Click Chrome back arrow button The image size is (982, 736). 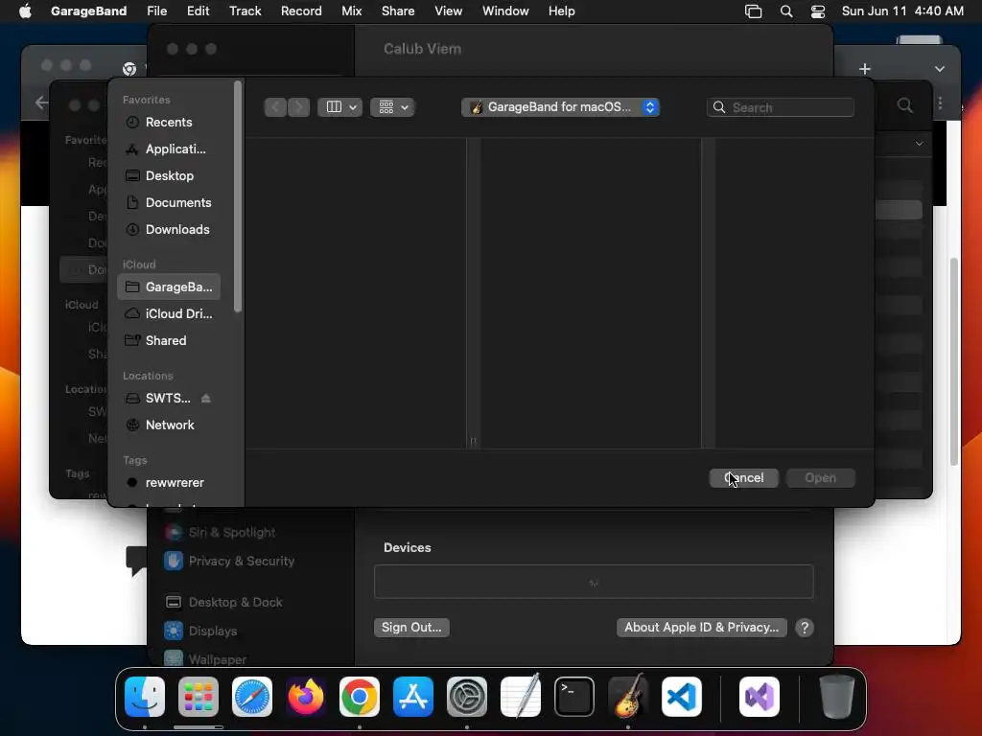[x=41, y=103]
